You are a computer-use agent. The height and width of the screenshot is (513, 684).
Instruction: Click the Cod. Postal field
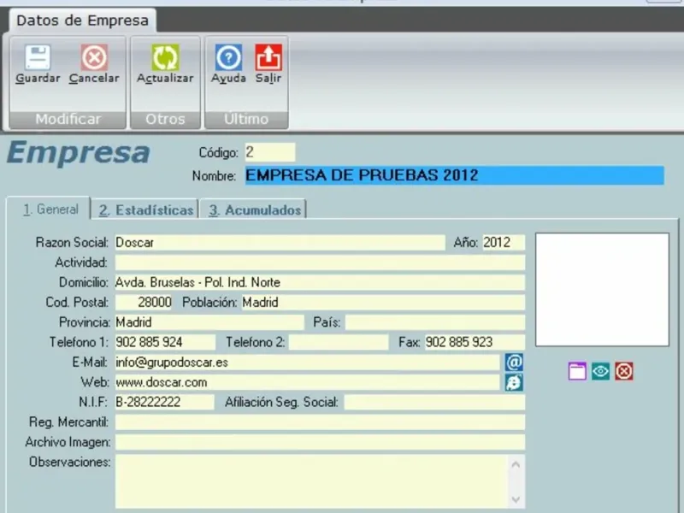click(x=144, y=303)
